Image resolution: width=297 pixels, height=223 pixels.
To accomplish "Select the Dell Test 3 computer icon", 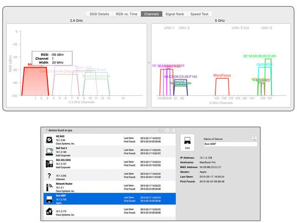I will click(x=49, y=152).
